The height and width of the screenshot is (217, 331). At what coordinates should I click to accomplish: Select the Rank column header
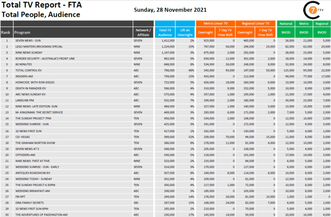coord(6,32)
